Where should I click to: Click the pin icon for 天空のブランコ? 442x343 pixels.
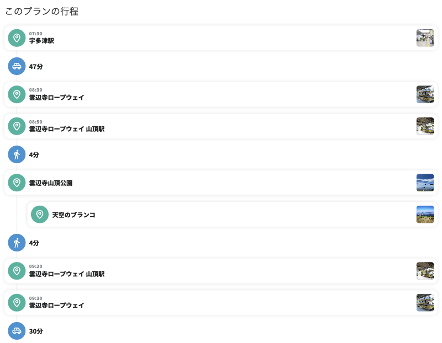[40, 215]
